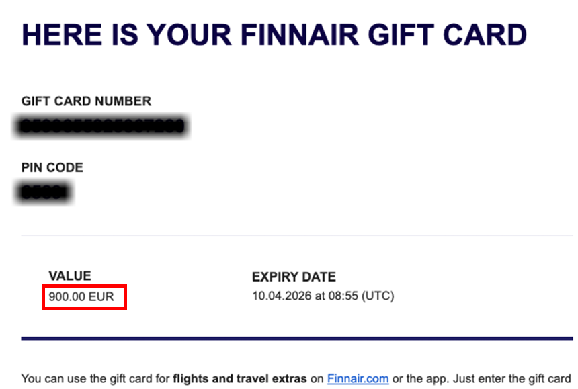
Task: Click the EXPIRY DATE label
Action: point(294,277)
